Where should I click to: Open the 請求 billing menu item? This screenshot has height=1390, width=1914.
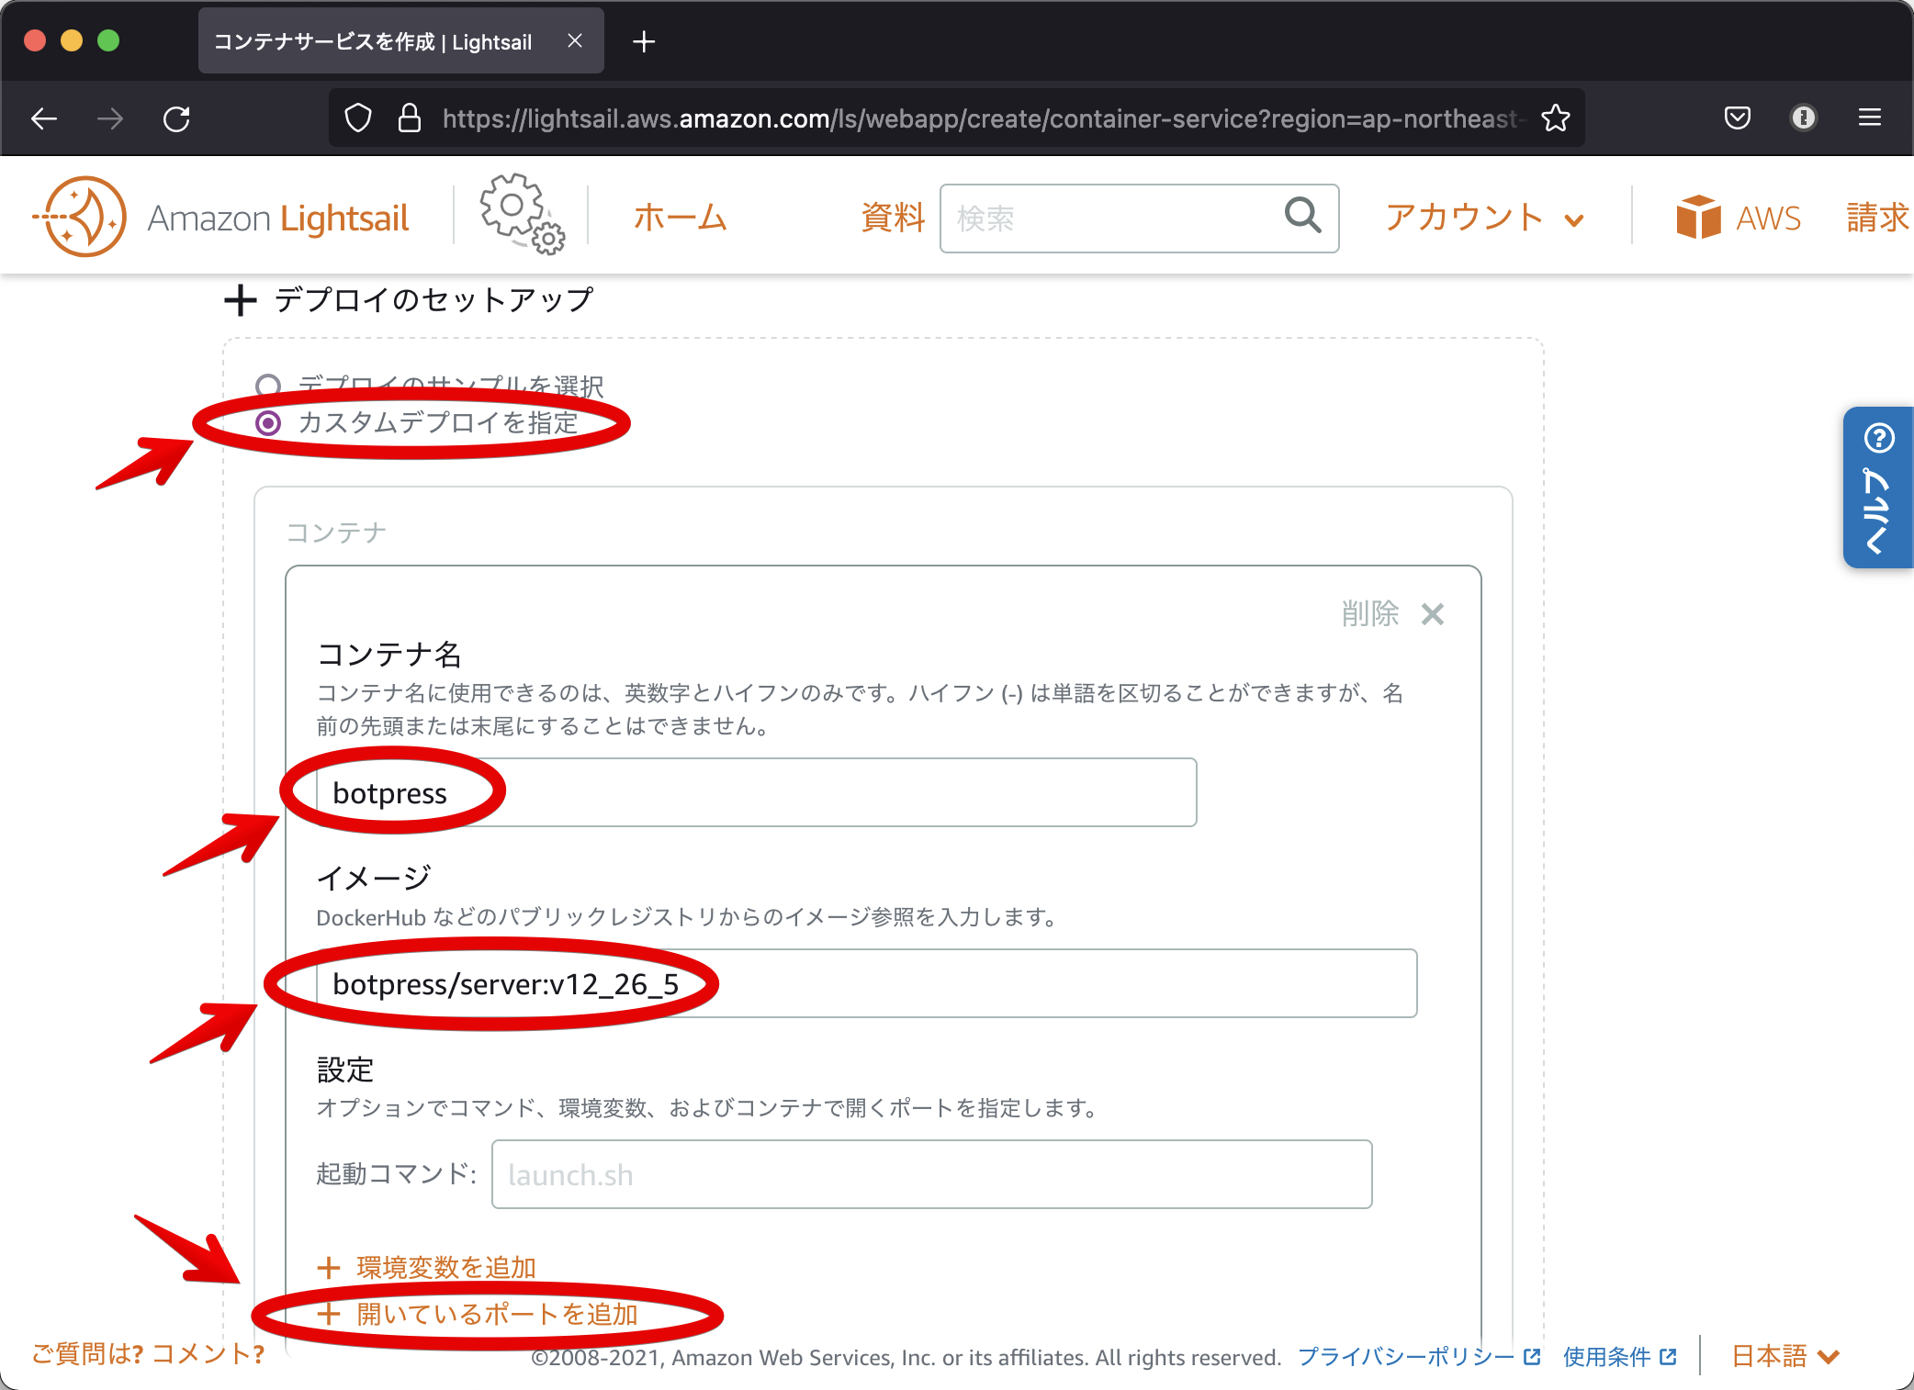point(1878,218)
